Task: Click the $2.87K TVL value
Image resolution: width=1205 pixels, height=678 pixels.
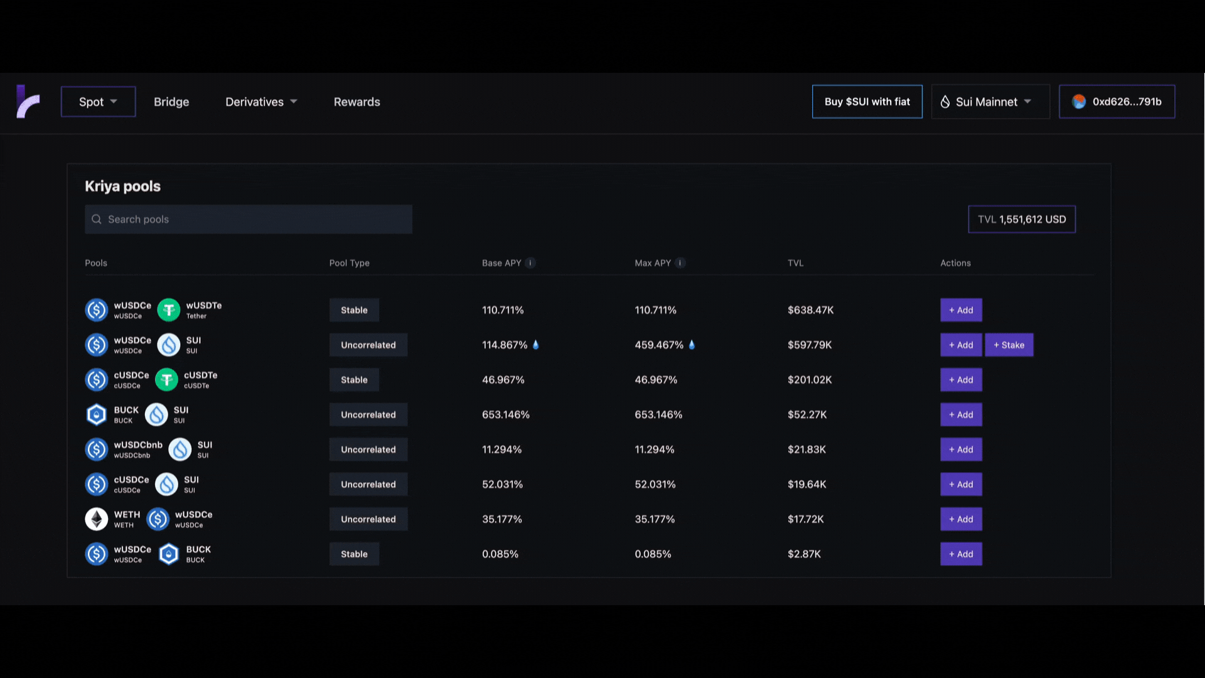Action: tap(804, 554)
